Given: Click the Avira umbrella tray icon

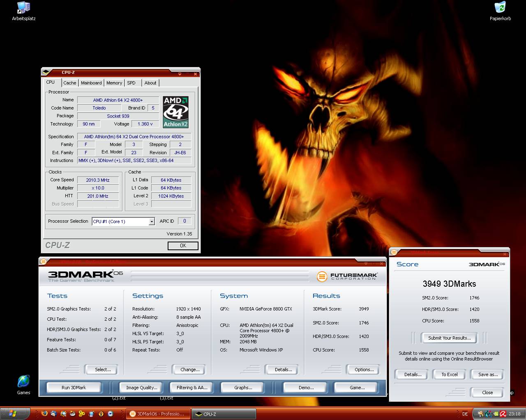Looking at the screenshot, I should 503,413.
